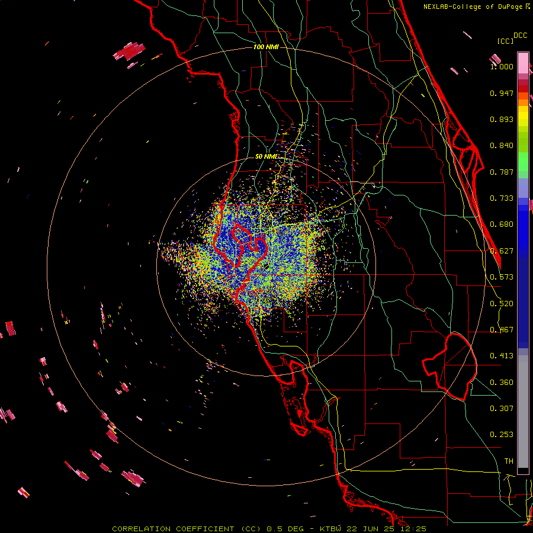Screen dimensions: 533x533
Task: Select the 0.413 legend value
Action: tap(502, 356)
